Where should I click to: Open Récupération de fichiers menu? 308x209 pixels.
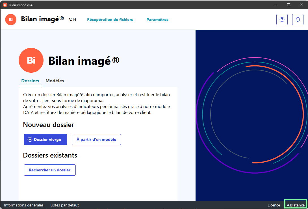[110, 20]
